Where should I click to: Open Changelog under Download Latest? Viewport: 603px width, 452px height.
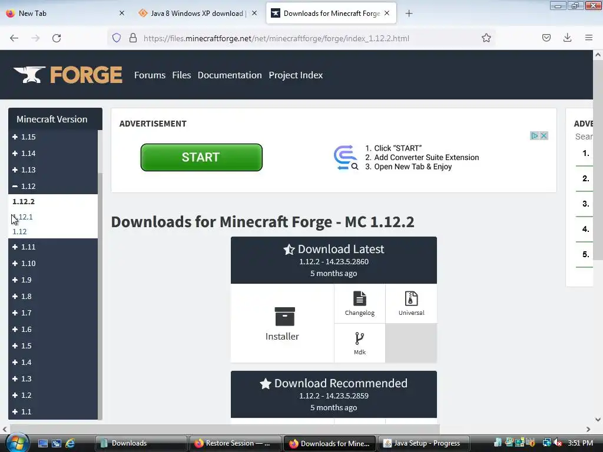360,304
